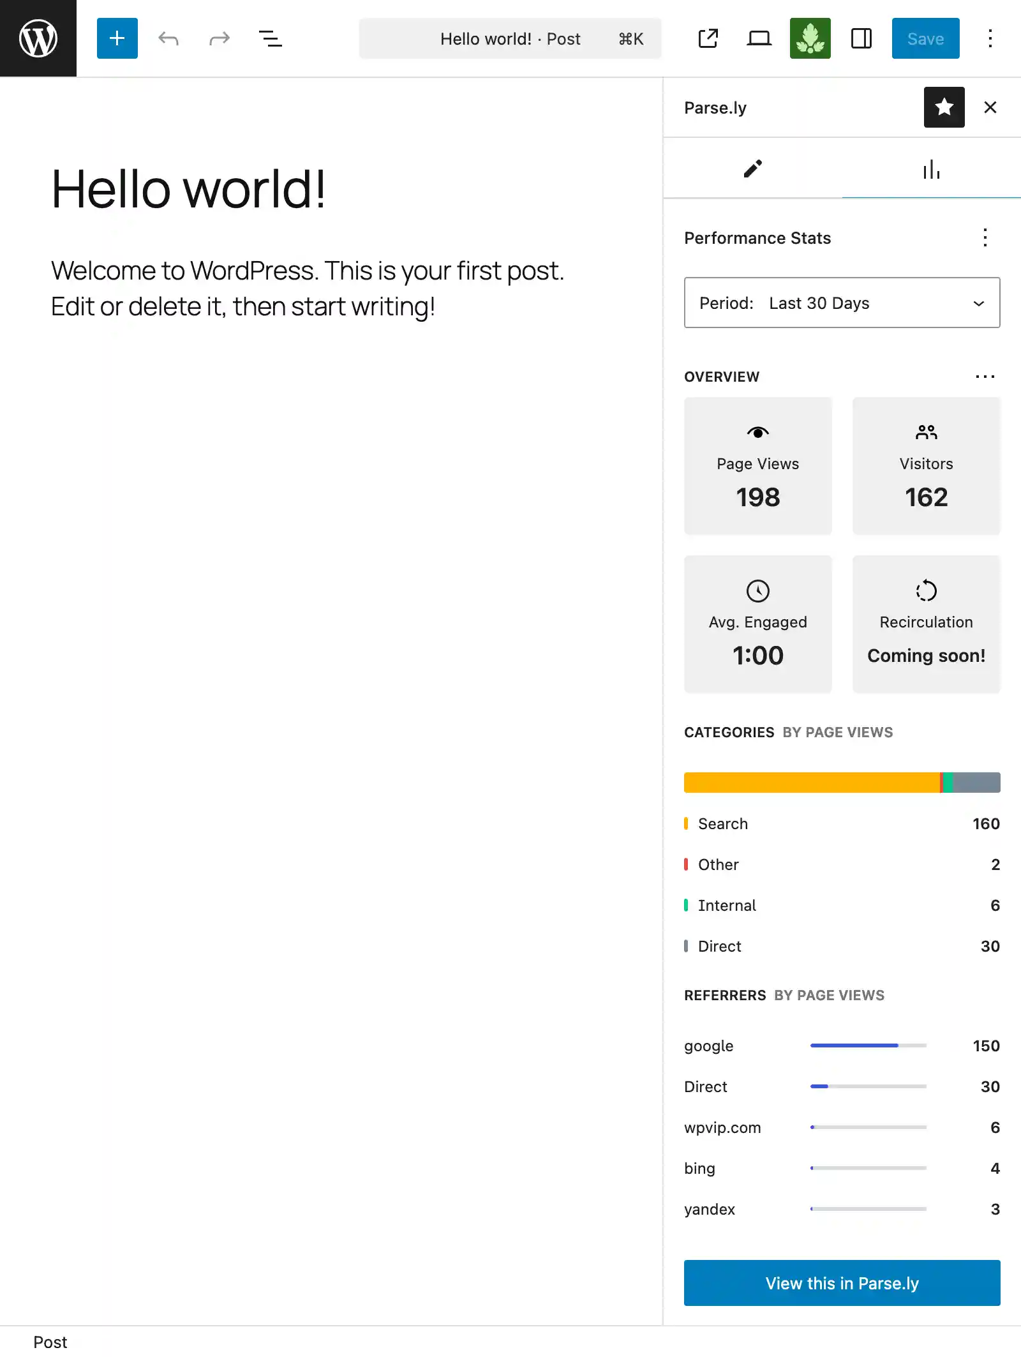Open the Period Last 30 Days dropdown

pyautogui.click(x=842, y=303)
